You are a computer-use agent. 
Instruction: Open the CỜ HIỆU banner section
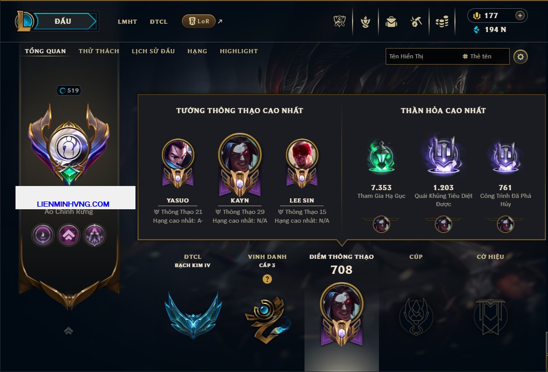point(490,316)
